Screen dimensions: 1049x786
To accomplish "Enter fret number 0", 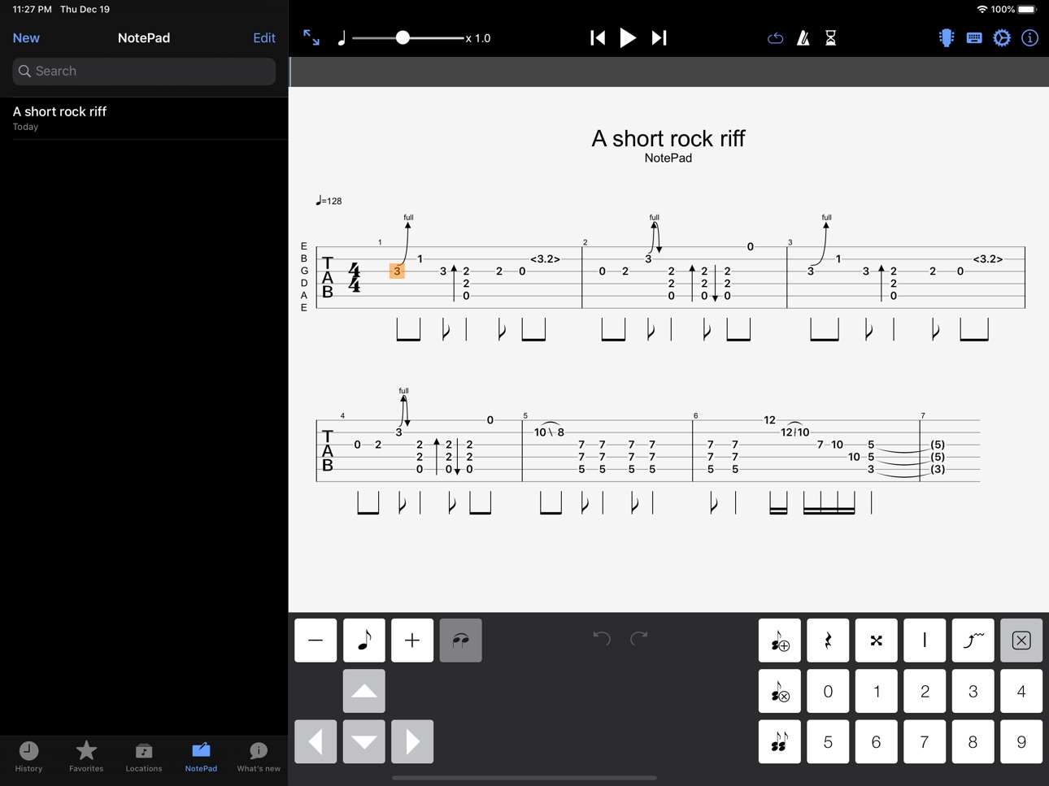I will [x=828, y=691].
